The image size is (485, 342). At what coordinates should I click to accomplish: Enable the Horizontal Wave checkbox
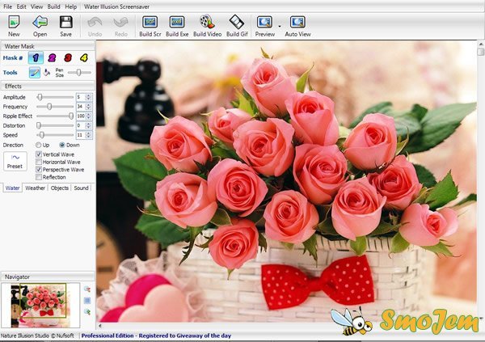[x=39, y=162]
